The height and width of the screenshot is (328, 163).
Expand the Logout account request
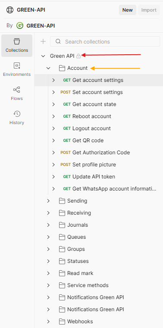[53, 128]
